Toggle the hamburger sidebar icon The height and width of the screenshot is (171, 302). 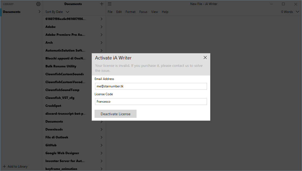point(110,4)
